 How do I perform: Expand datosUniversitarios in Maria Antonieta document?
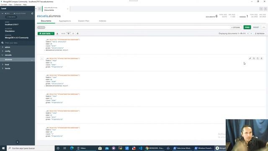click(45, 50)
